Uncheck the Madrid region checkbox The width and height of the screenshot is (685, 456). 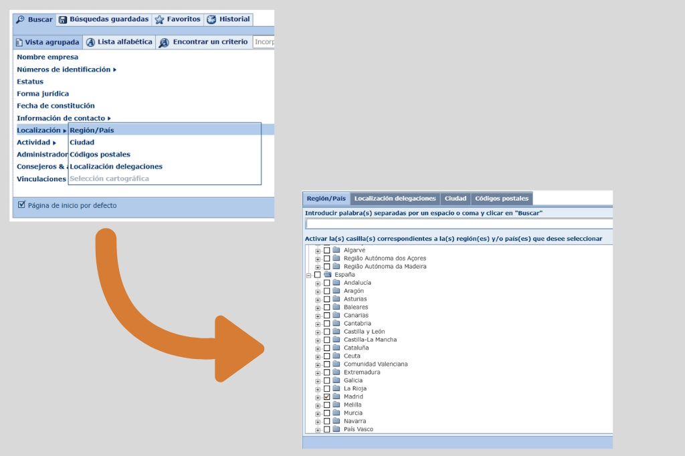327,396
